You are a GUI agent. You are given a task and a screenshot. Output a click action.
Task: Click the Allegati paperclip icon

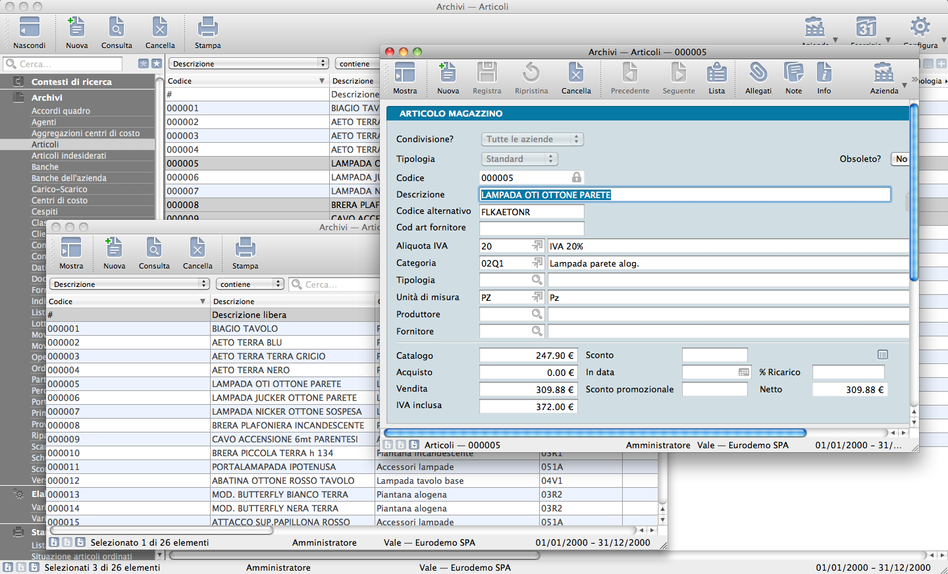(758, 74)
